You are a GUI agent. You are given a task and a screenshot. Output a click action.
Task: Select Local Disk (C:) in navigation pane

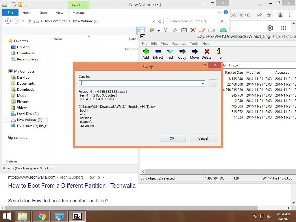(28, 114)
